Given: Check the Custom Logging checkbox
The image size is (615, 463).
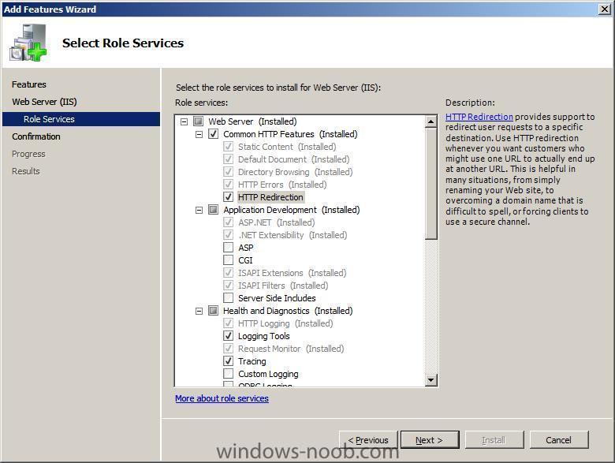Looking at the screenshot, I should click(x=228, y=374).
